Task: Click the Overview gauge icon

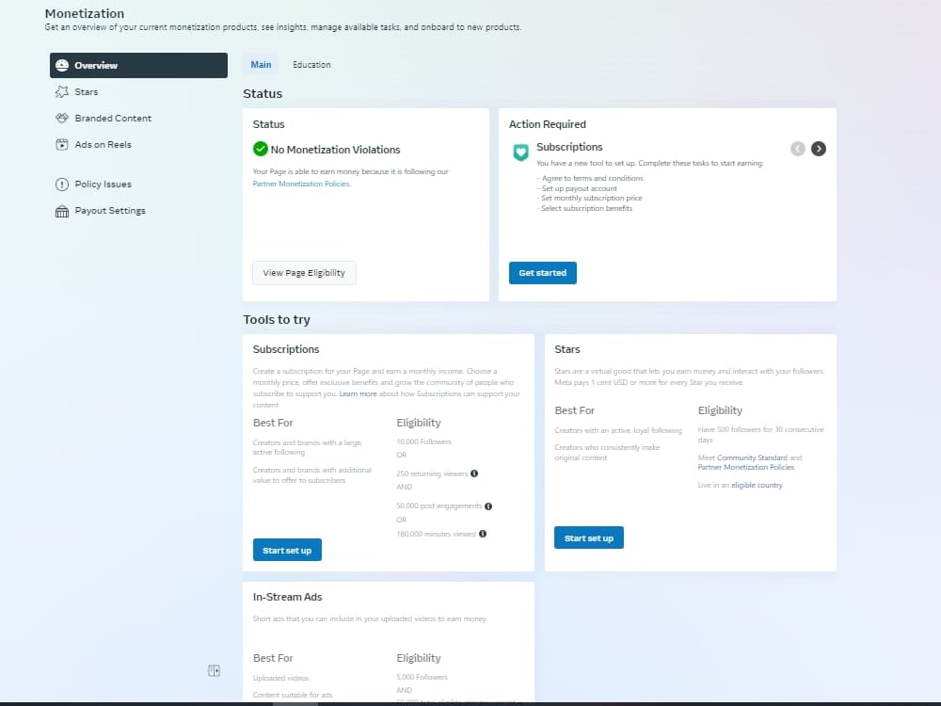Action: 62,66
